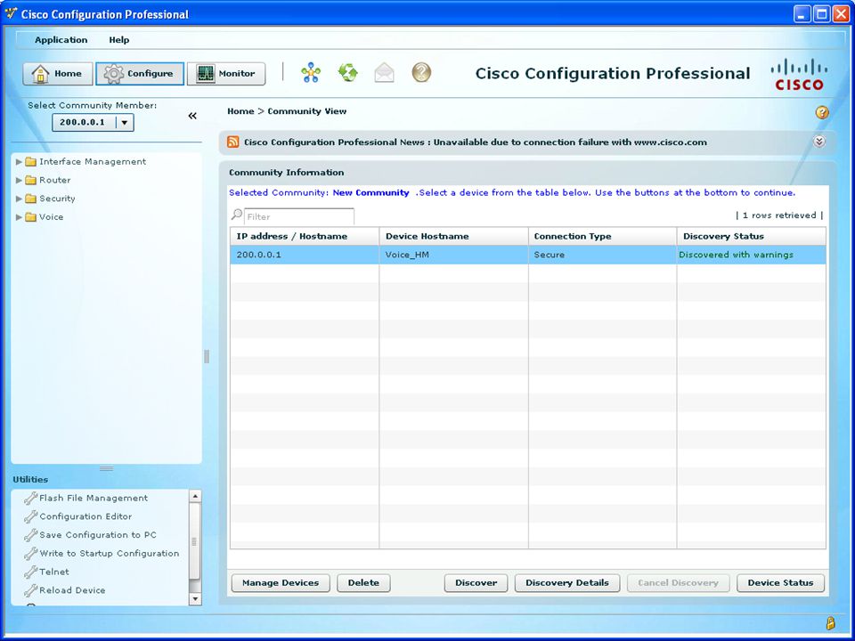This screenshot has height=641, width=855.
Task: Expand the Router tree node
Action: tap(19, 181)
